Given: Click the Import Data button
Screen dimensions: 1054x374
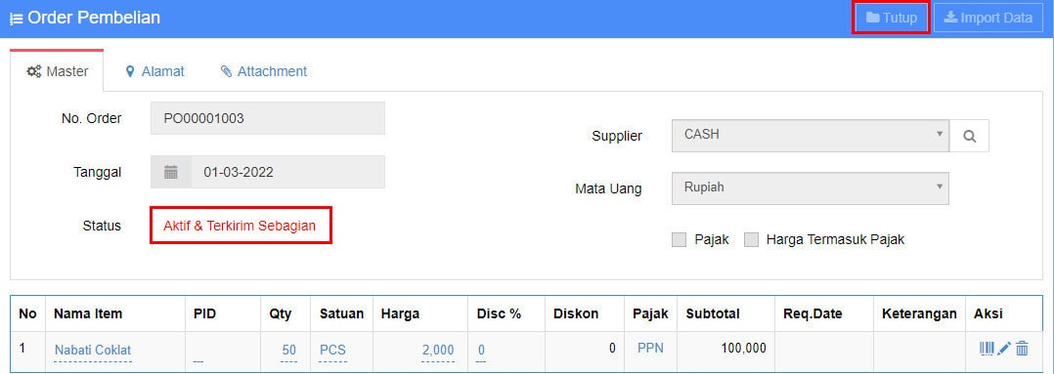Looking at the screenshot, I should (988, 19).
